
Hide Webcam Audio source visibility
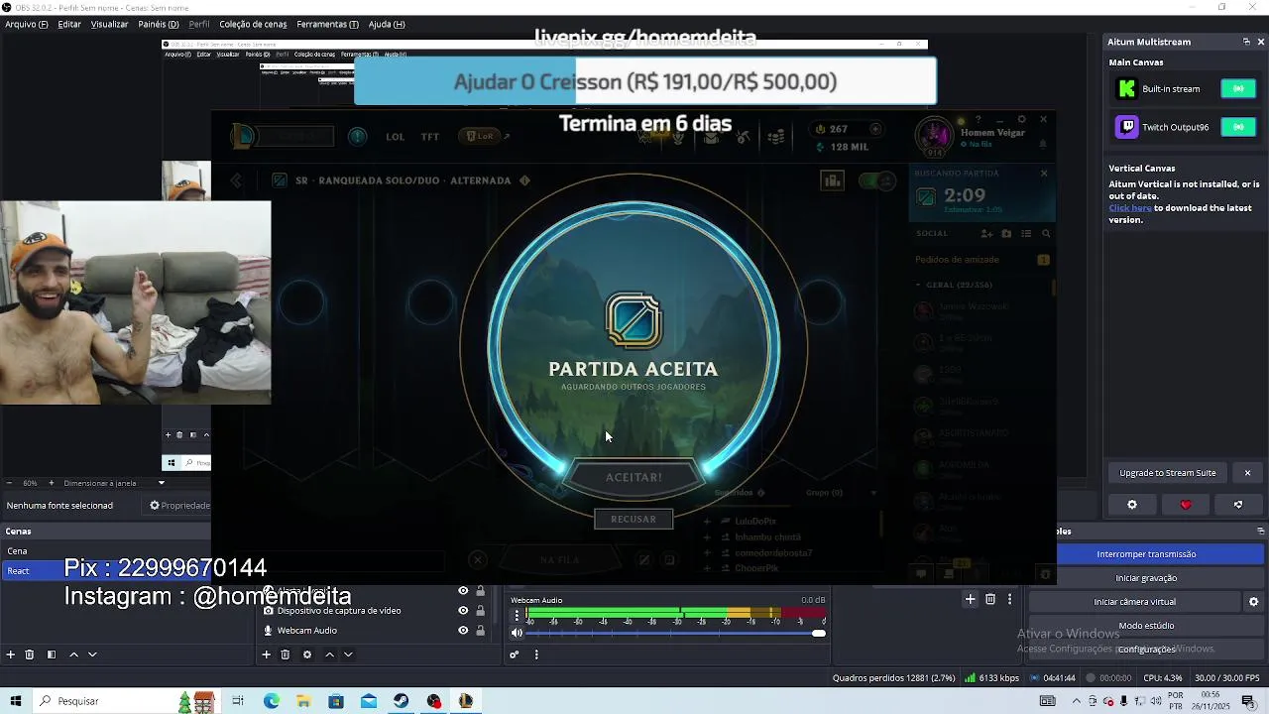click(x=463, y=631)
